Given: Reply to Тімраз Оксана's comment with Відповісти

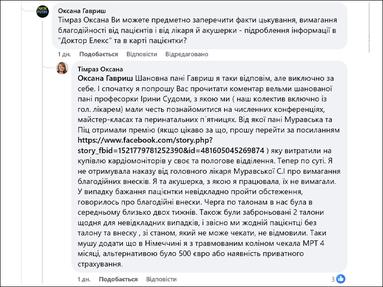Looking at the screenshot, I should click(x=161, y=279).
